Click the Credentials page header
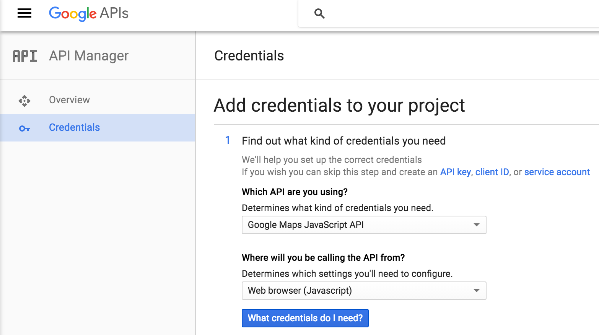The height and width of the screenshot is (335, 599). 249,56
